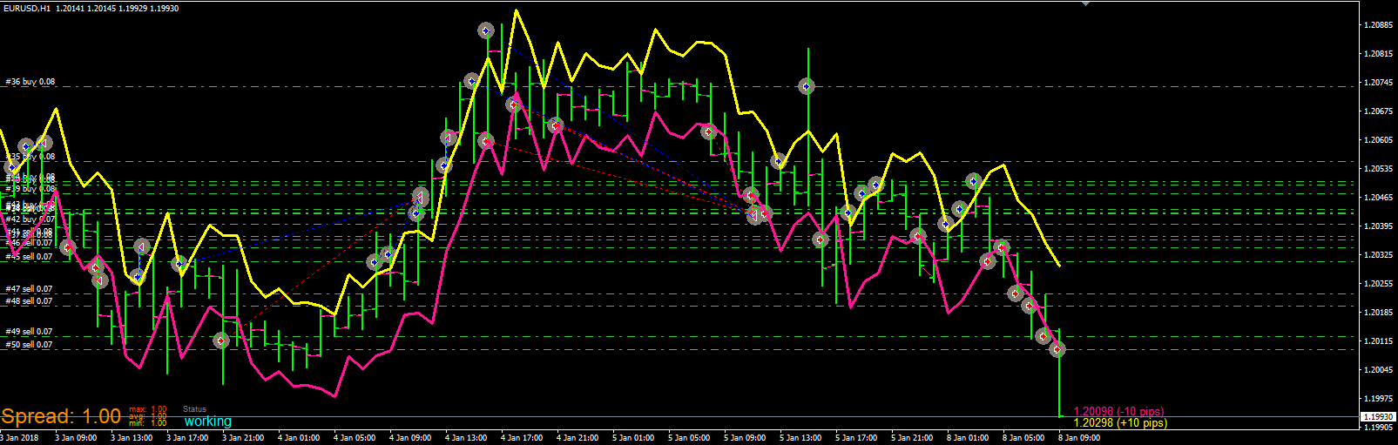Screen dimensions: 1398x445
Task: Click the '8 Jan 01:00' time label
Action: coord(968,438)
